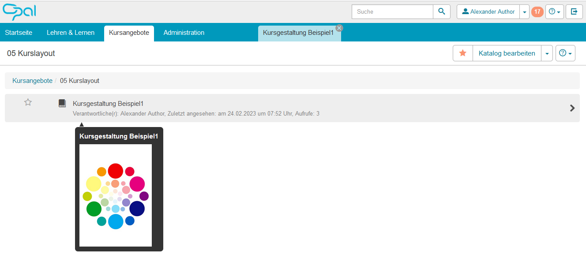586x262 pixels.
Task: Click the Kursangebote breadcrumb link
Action: 32,81
